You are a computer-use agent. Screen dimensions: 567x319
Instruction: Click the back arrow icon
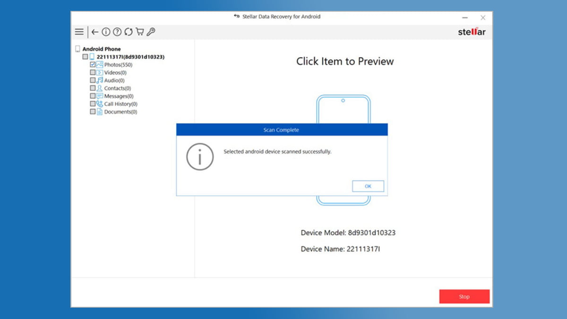[95, 32]
